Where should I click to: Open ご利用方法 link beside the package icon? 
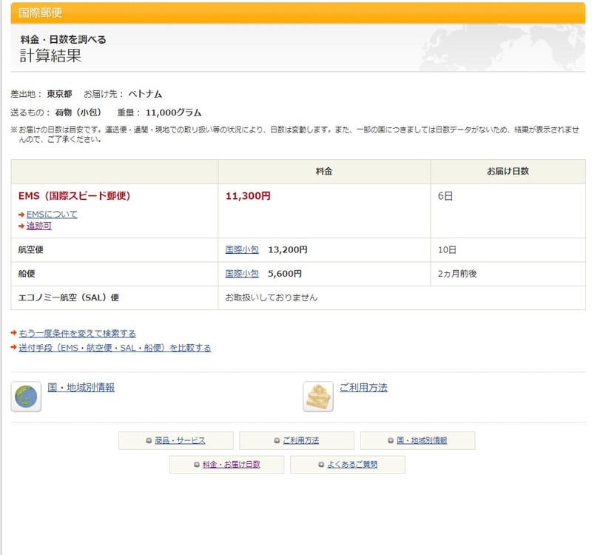(363, 387)
